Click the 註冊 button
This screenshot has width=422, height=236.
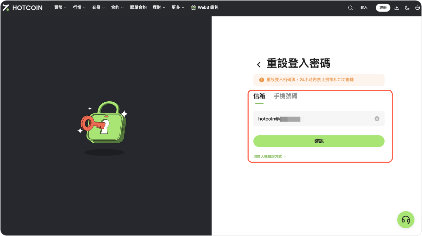383,8
